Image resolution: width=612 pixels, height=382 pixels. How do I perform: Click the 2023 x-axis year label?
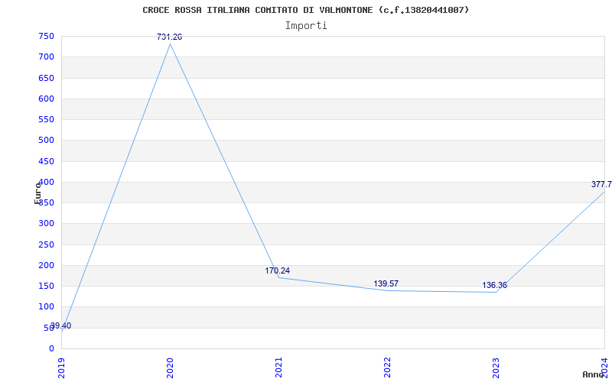[x=496, y=367]
